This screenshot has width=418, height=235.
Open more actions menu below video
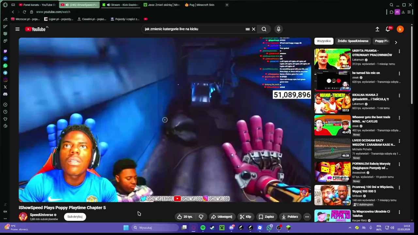[307, 217]
